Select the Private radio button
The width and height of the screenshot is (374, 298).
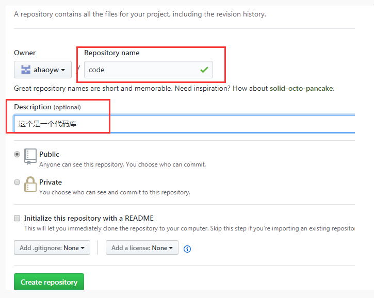[x=18, y=182]
